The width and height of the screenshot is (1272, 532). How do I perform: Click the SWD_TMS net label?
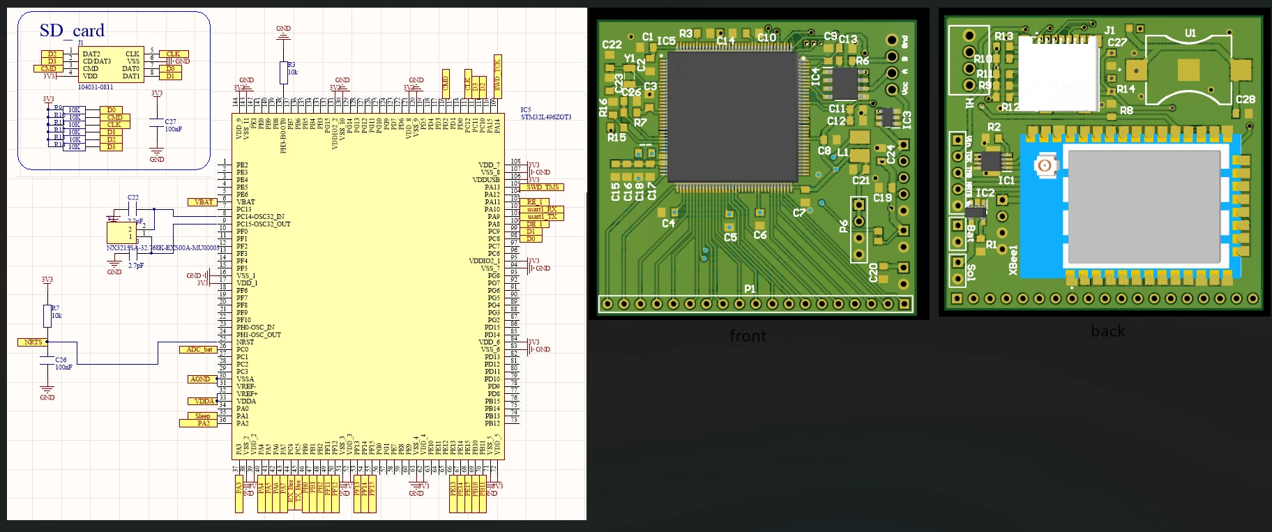(x=544, y=187)
